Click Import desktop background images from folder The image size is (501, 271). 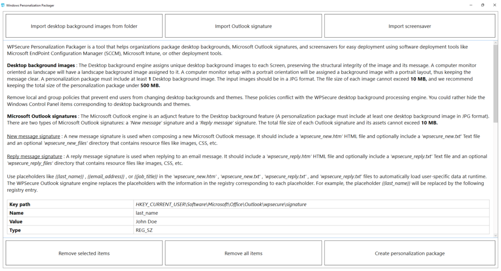84,26
